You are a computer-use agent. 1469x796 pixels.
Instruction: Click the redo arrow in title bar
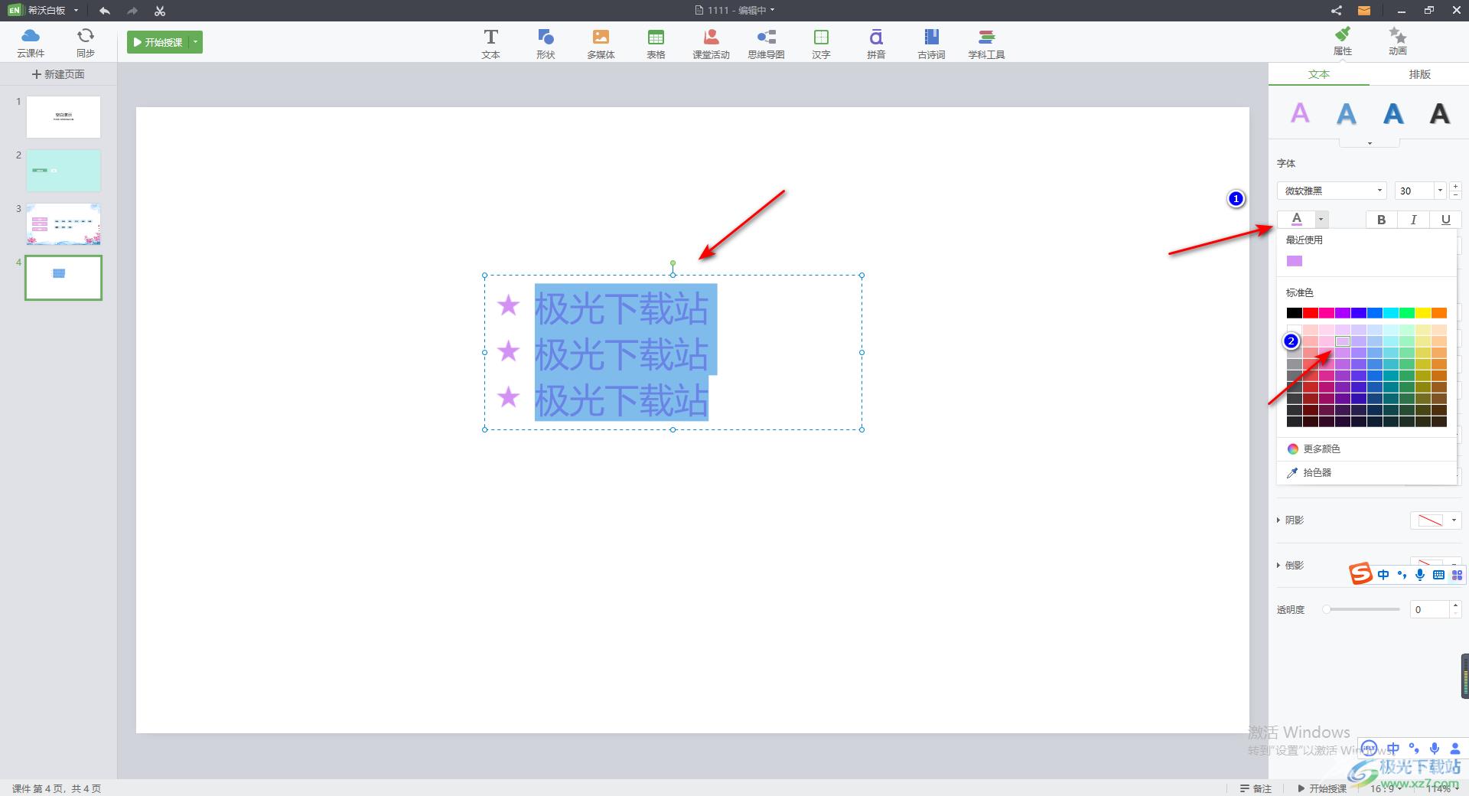[x=132, y=11]
